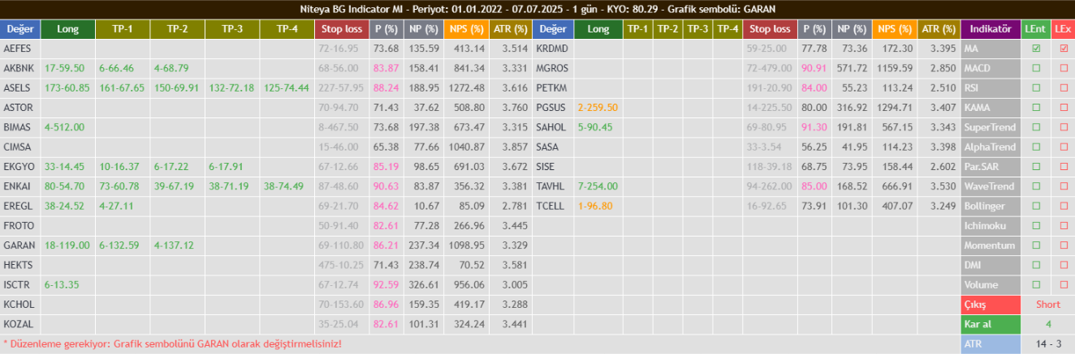Enable MACD LEnt green checkbox

pyautogui.click(x=1035, y=68)
